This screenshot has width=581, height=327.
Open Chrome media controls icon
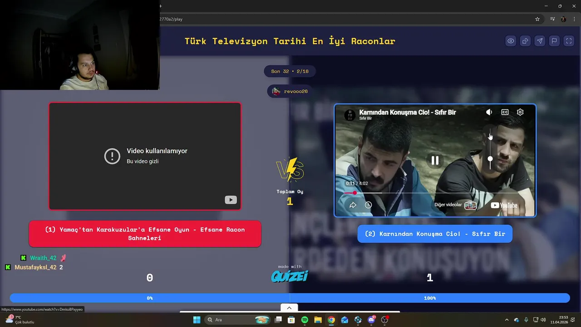tap(552, 19)
